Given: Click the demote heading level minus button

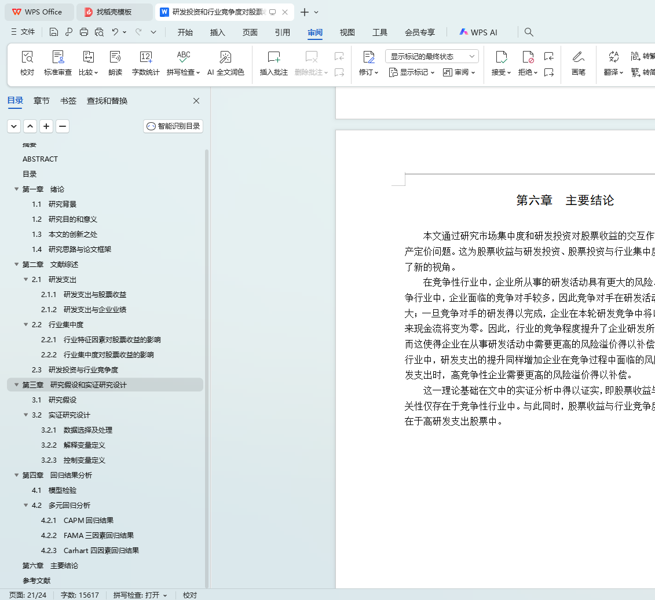Looking at the screenshot, I should pyautogui.click(x=63, y=126).
